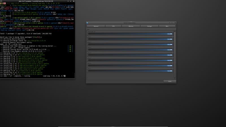Click the 'Load avg: 7.45, 6.18, 6.79' bottom status
This screenshot has height=127, width=226.
54,76
